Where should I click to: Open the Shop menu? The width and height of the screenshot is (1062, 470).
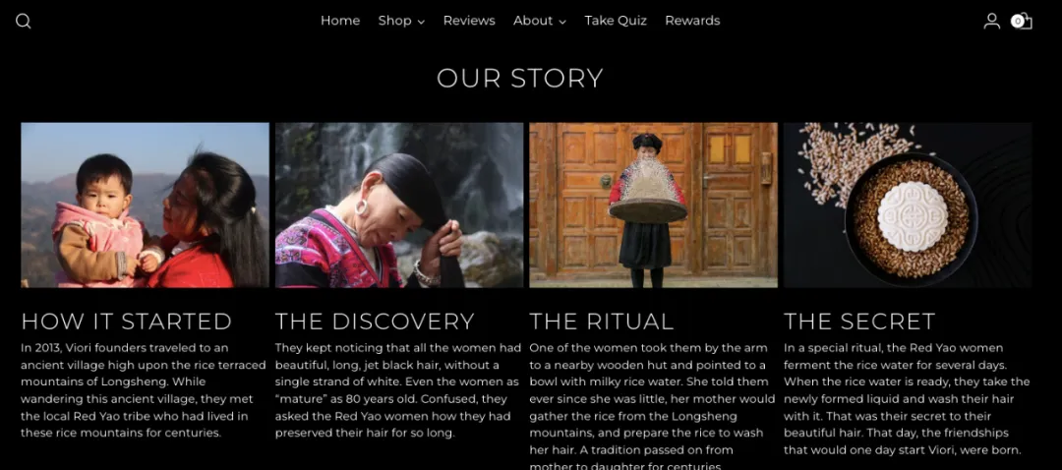pyautogui.click(x=395, y=21)
